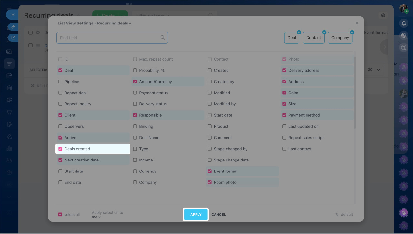Enable the Pipeline field checkbox
413x234 pixels.
click(60, 82)
